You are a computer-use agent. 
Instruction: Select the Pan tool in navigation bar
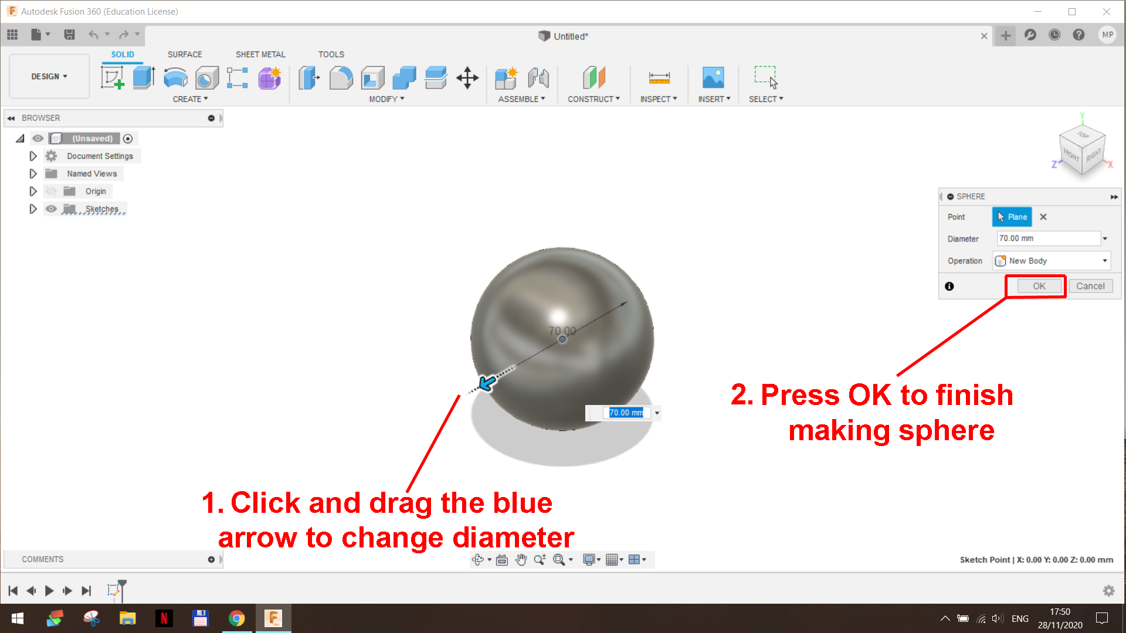[x=521, y=560]
